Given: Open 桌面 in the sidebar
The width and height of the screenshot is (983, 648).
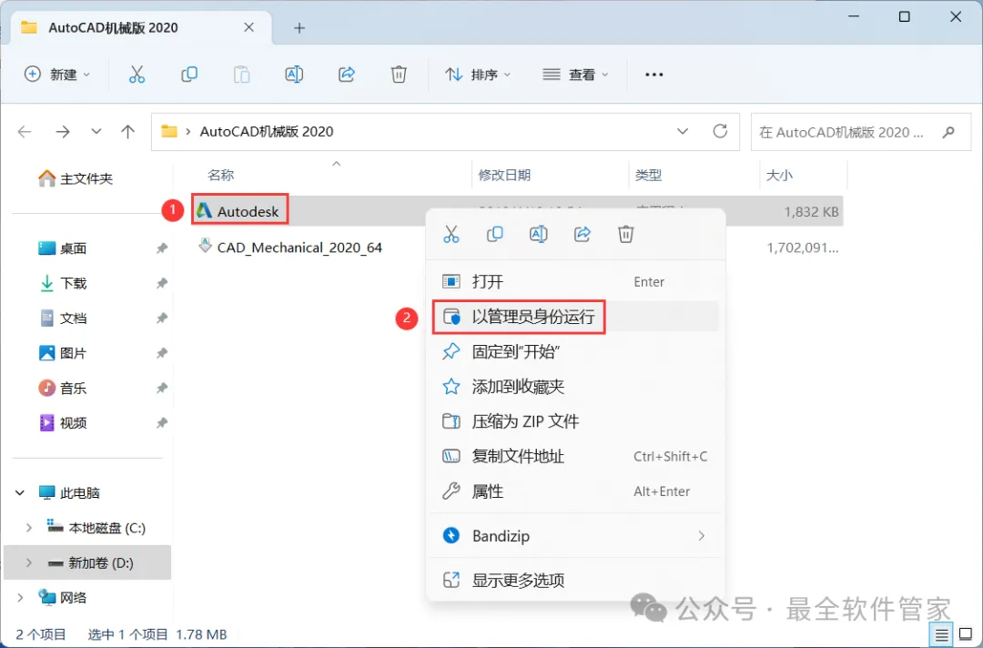Looking at the screenshot, I should [63, 248].
